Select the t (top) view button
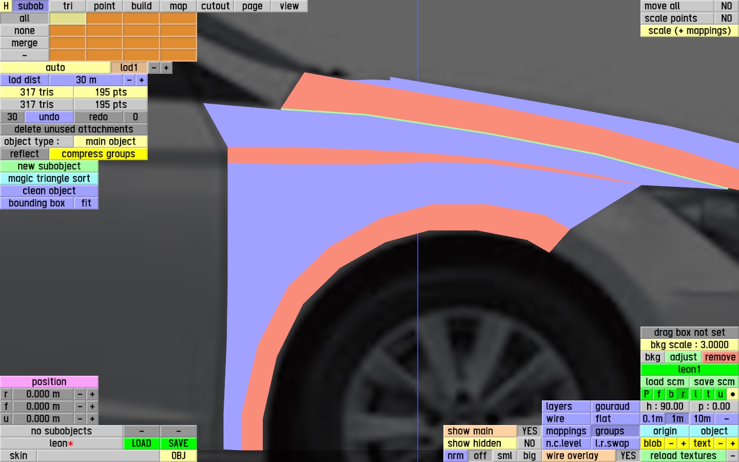 (x=708, y=394)
